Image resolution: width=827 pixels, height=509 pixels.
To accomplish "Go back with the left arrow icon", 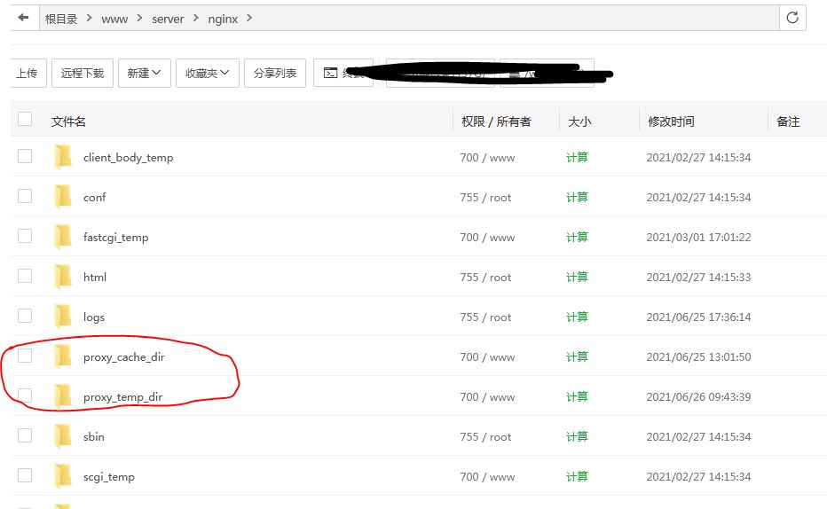I will coord(23,18).
